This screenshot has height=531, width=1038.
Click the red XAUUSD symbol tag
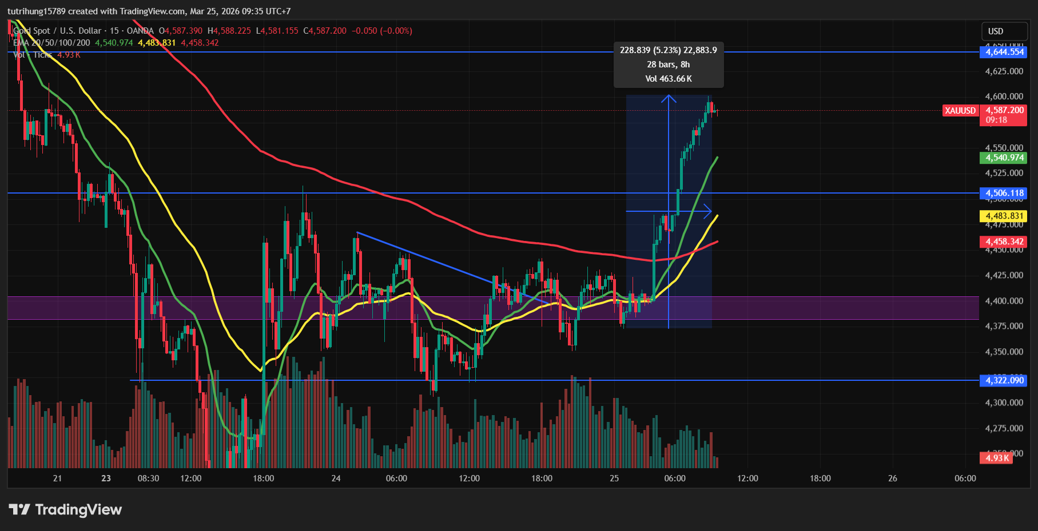(x=960, y=111)
